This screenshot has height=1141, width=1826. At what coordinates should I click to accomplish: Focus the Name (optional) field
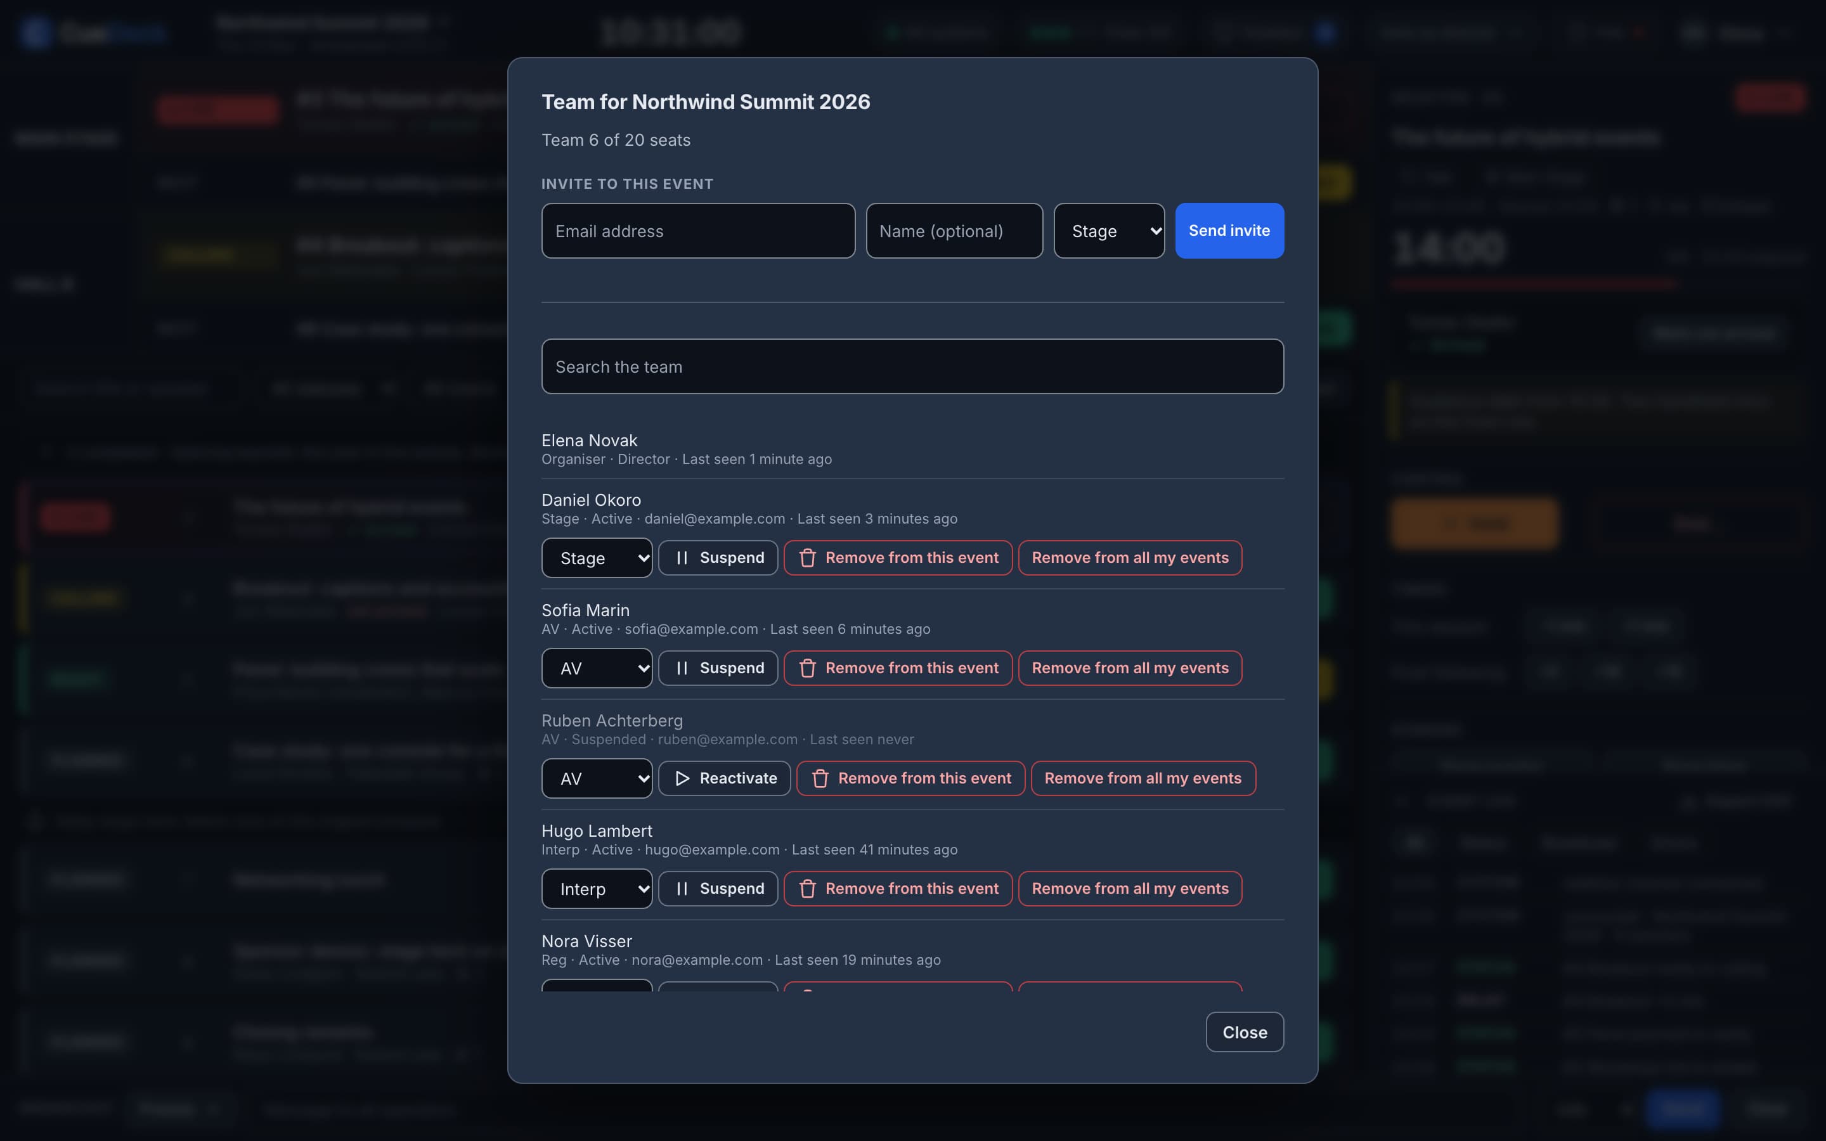954,231
